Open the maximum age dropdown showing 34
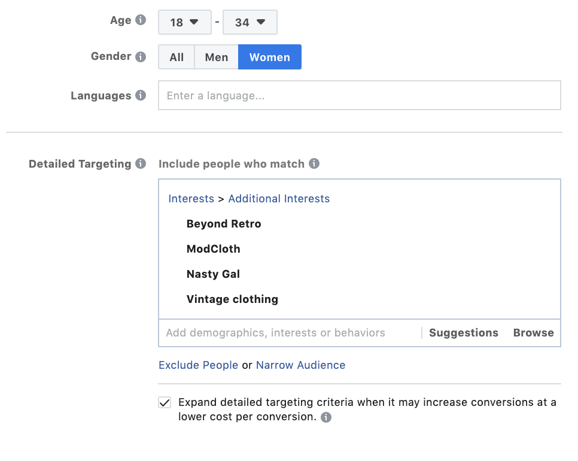 [x=250, y=22]
